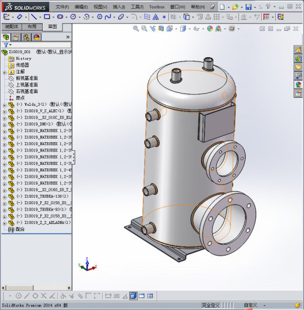Open the 视图(V) menu

pos(100,7)
